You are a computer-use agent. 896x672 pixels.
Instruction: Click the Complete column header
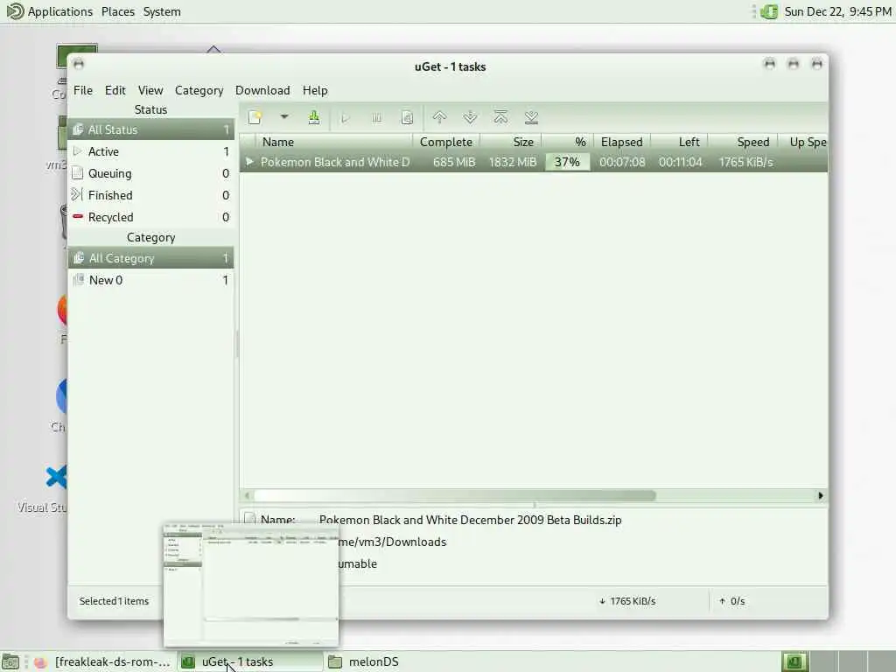(x=445, y=142)
